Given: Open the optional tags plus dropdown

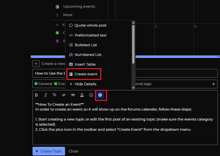Looking at the screenshot, I should (213, 84).
